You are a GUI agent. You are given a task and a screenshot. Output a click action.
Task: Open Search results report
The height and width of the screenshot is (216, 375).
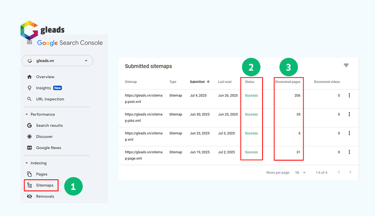tap(49, 125)
